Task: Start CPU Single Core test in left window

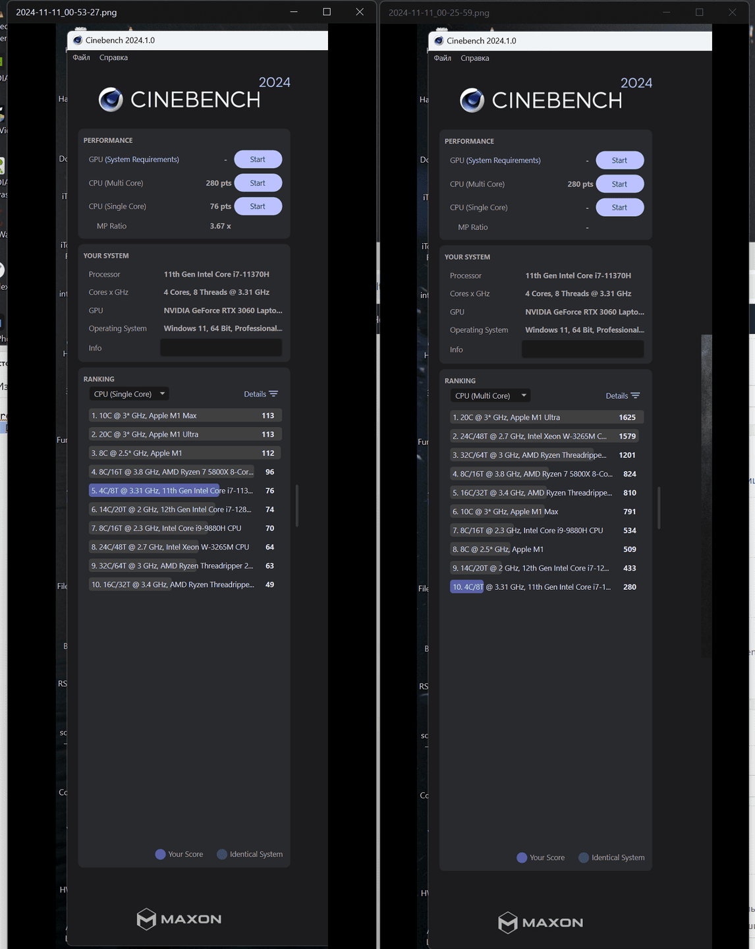Action: pyautogui.click(x=258, y=206)
